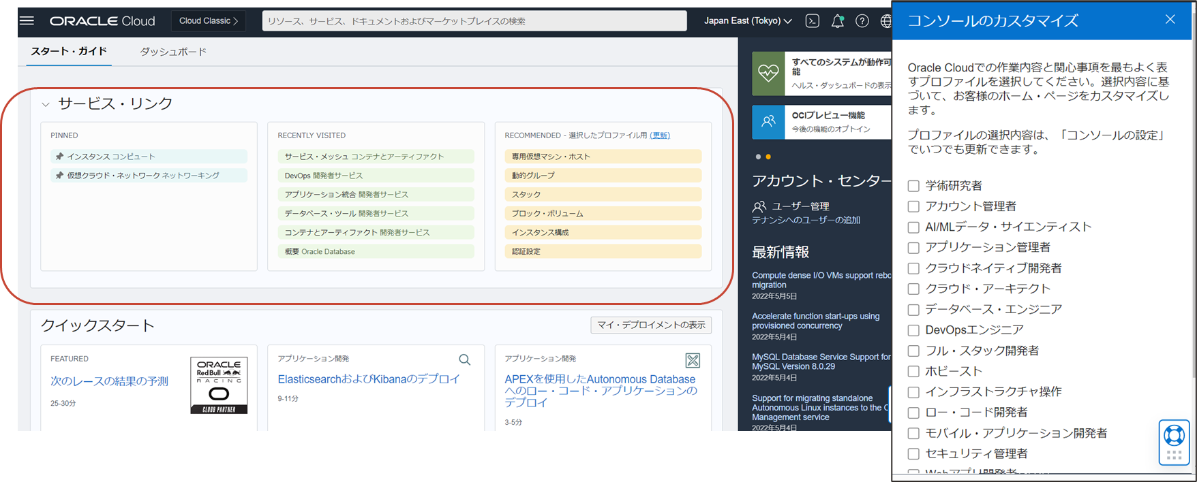The height and width of the screenshot is (482, 1197).
Task: Check the アプリケーション管理者 checkbox
Action: click(913, 248)
